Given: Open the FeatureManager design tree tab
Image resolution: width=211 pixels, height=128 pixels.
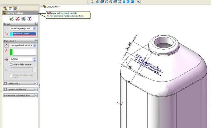Looking at the screenshot, I should pos(5,9).
